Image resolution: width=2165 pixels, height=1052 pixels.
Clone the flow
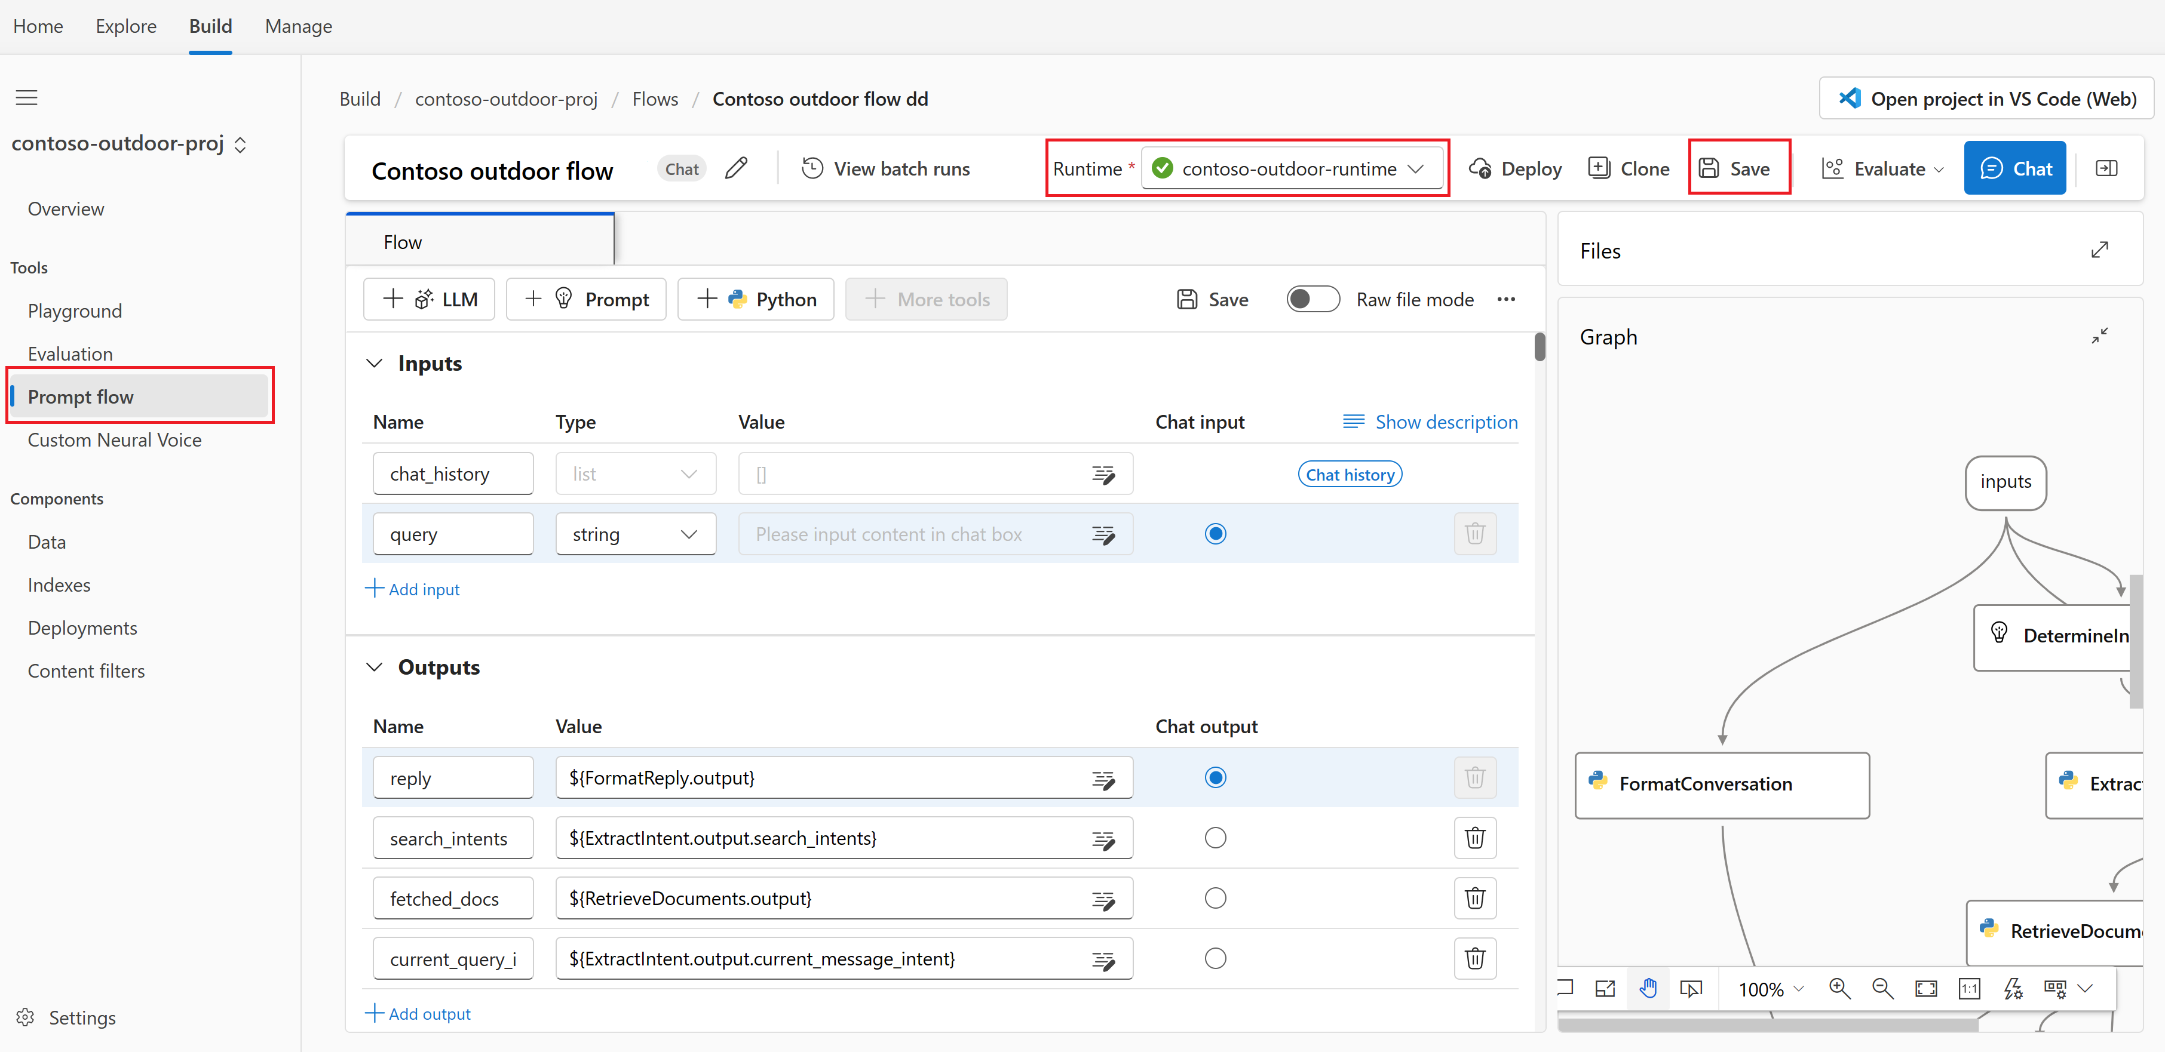(1629, 168)
